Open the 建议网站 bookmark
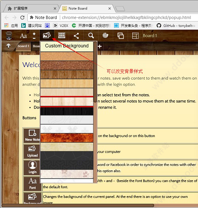The height and width of the screenshot is (208, 198). point(32,25)
